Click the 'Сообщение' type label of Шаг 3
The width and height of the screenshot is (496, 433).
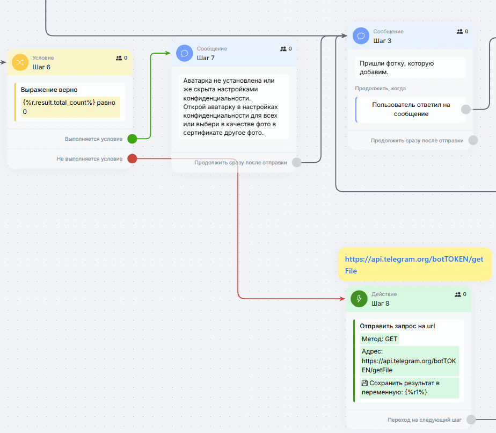(x=389, y=32)
